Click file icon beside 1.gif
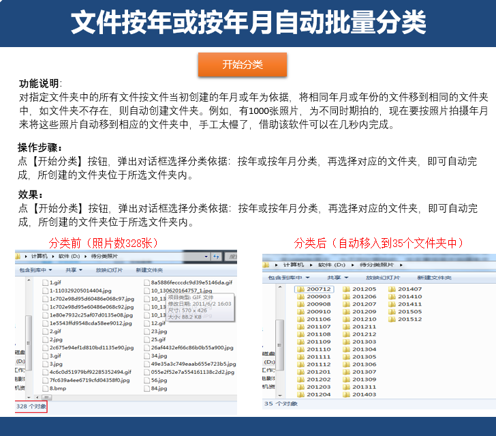This screenshot has height=436, width=496. pyautogui.click(x=46, y=282)
